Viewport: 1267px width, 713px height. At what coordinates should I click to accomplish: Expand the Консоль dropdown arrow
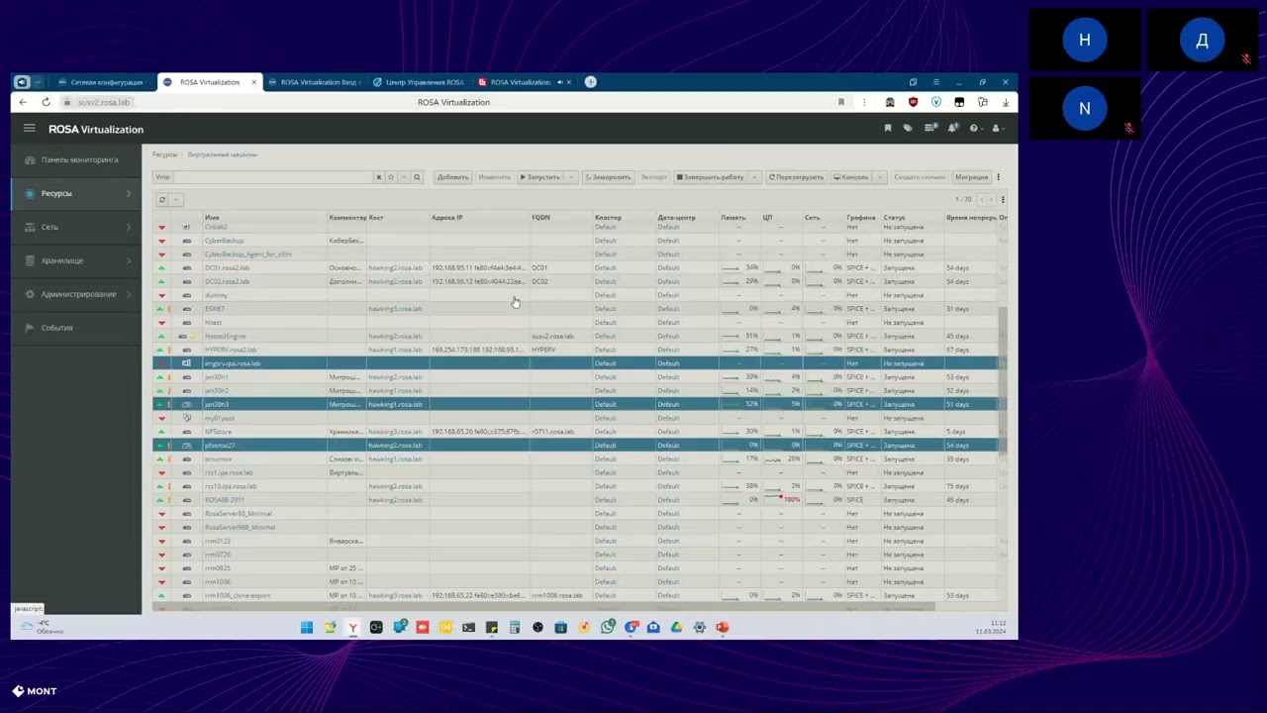pos(879,177)
